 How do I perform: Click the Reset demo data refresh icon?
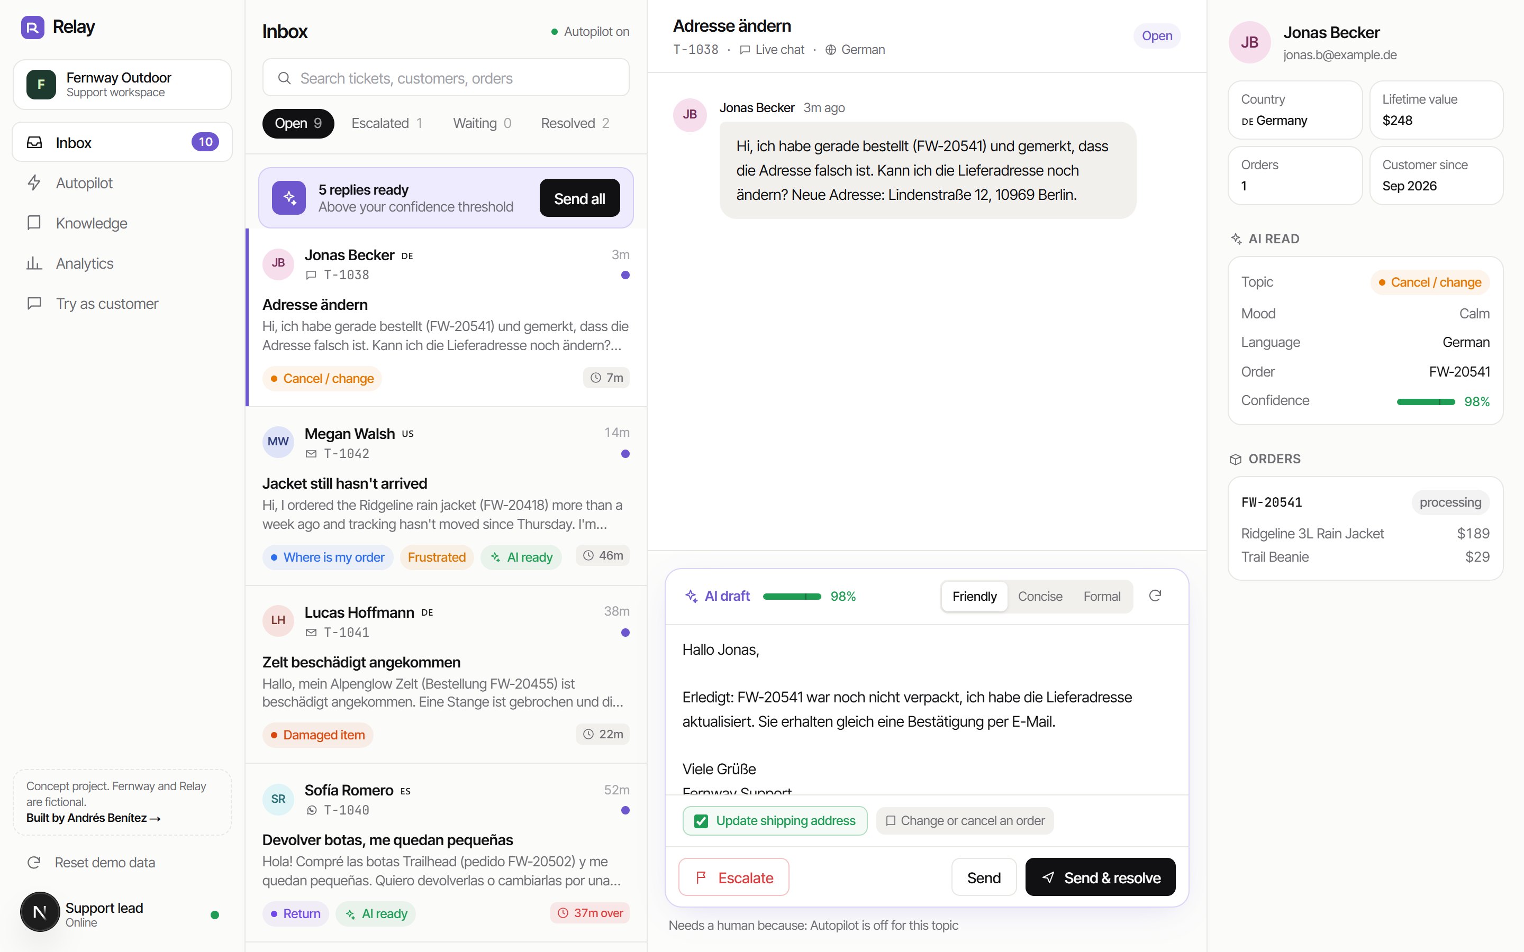pyautogui.click(x=34, y=863)
